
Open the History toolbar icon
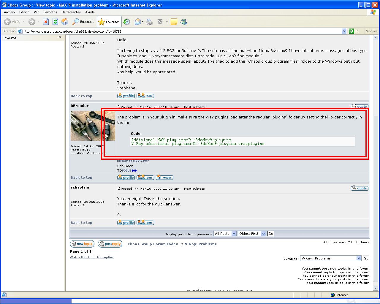click(126, 22)
